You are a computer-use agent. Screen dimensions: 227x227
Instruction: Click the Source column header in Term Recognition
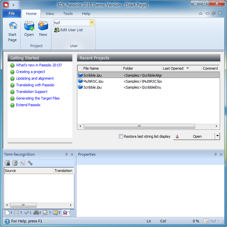click(29, 171)
